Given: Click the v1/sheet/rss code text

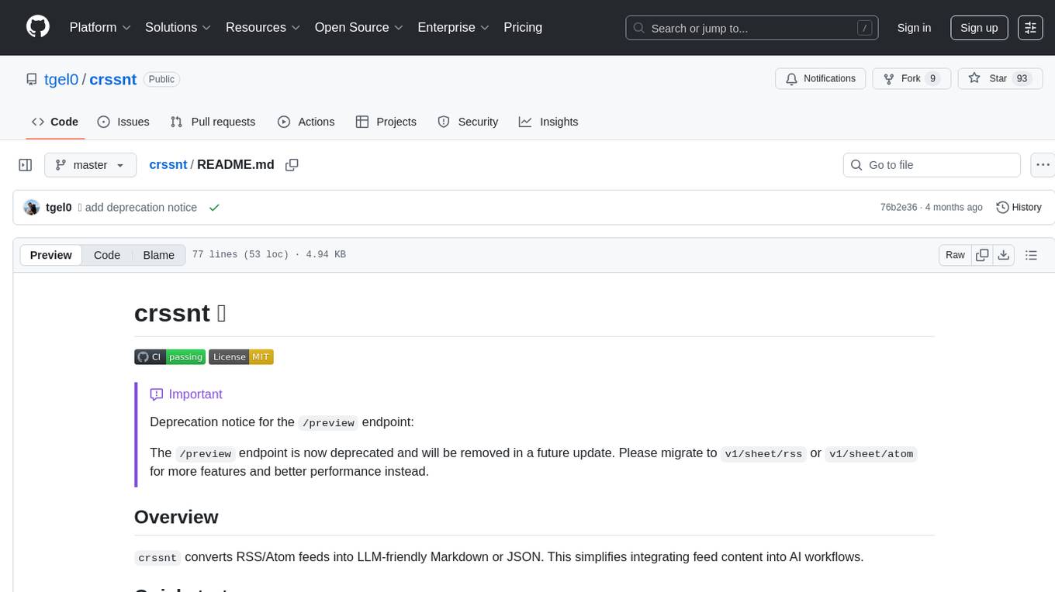Looking at the screenshot, I should pyautogui.click(x=763, y=453).
